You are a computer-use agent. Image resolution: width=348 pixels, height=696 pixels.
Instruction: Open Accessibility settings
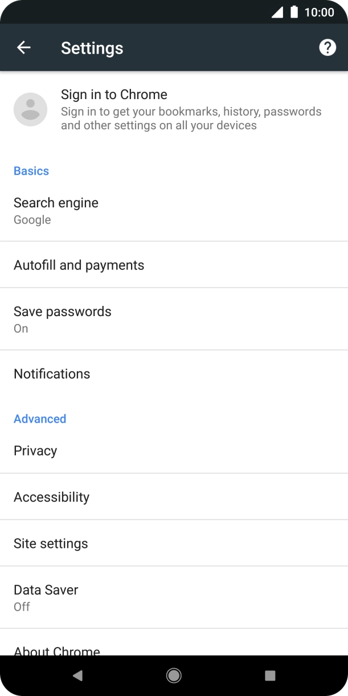(51, 497)
